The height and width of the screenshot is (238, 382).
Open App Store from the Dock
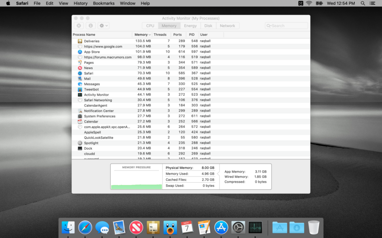click(x=221, y=228)
